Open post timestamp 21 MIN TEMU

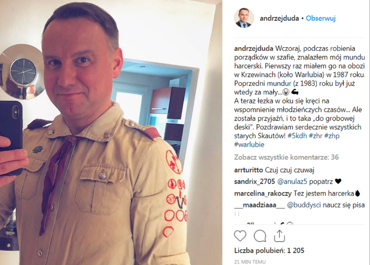pos(250,262)
